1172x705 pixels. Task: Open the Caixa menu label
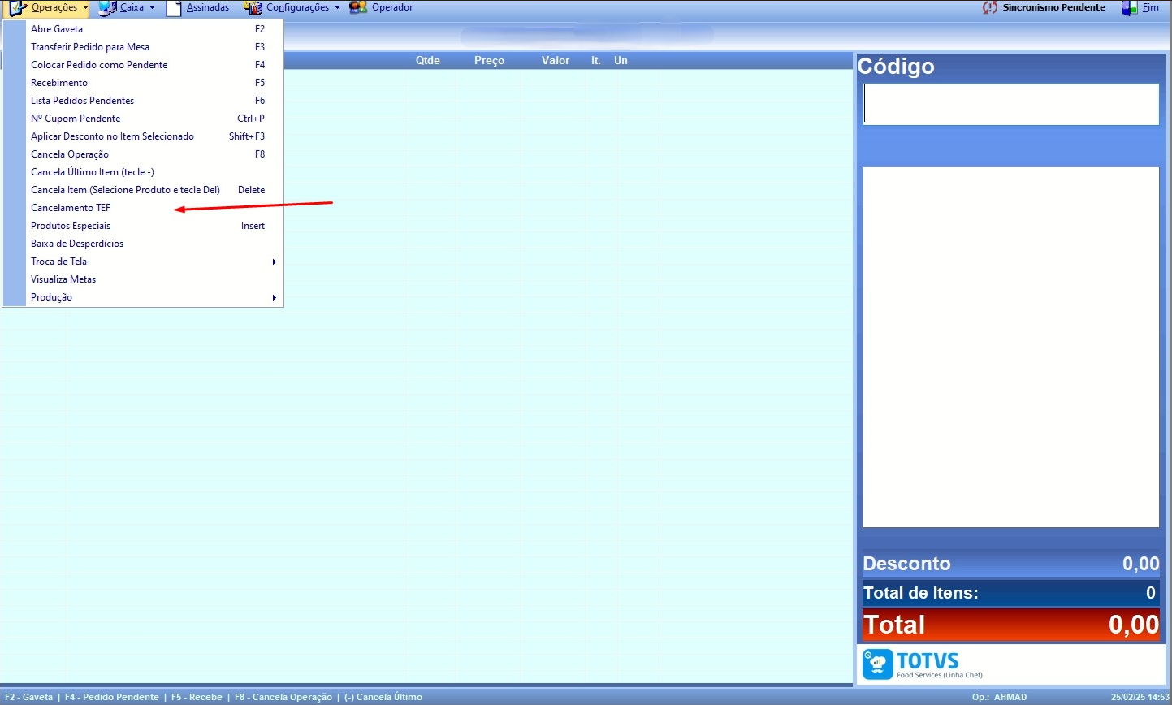point(132,7)
